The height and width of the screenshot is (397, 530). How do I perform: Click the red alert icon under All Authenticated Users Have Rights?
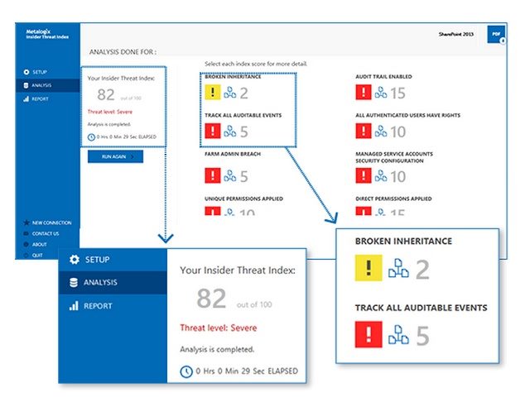click(x=364, y=131)
